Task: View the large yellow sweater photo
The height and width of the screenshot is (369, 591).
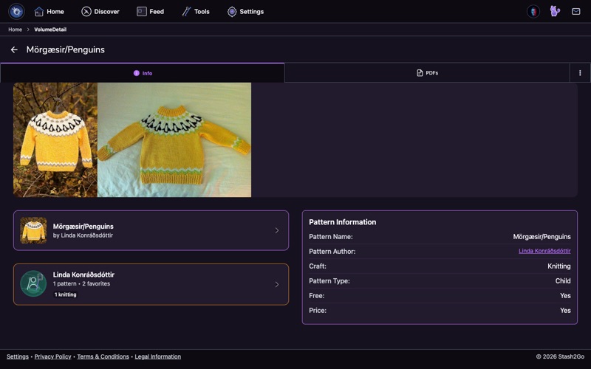Action: [x=174, y=139]
